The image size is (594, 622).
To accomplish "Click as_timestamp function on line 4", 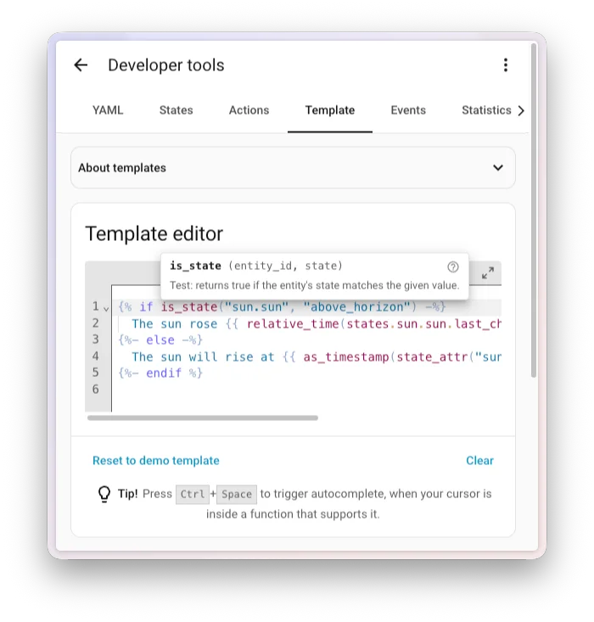I will click(x=345, y=357).
